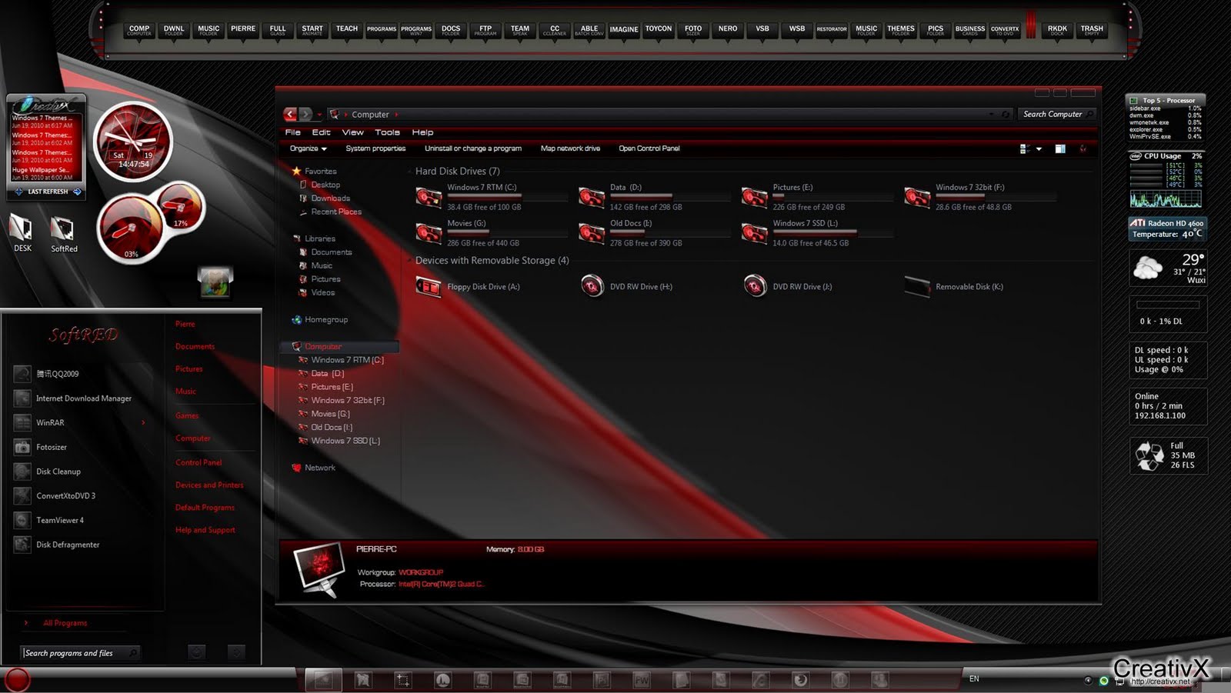Select Old Docs (I:) in navigation tree
The image size is (1231, 693).
coord(332,427)
